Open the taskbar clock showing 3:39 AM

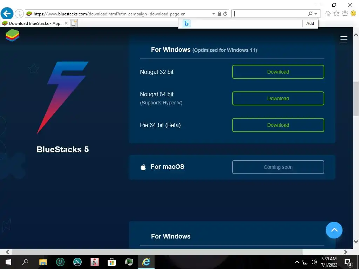pyautogui.click(x=329, y=262)
